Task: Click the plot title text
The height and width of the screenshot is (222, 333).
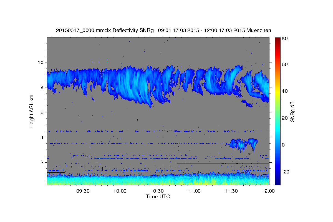Action: coord(163,30)
